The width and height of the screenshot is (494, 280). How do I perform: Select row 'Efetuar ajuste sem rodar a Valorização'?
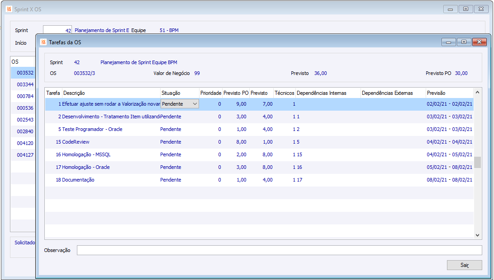pyautogui.click(x=259, y=104)
